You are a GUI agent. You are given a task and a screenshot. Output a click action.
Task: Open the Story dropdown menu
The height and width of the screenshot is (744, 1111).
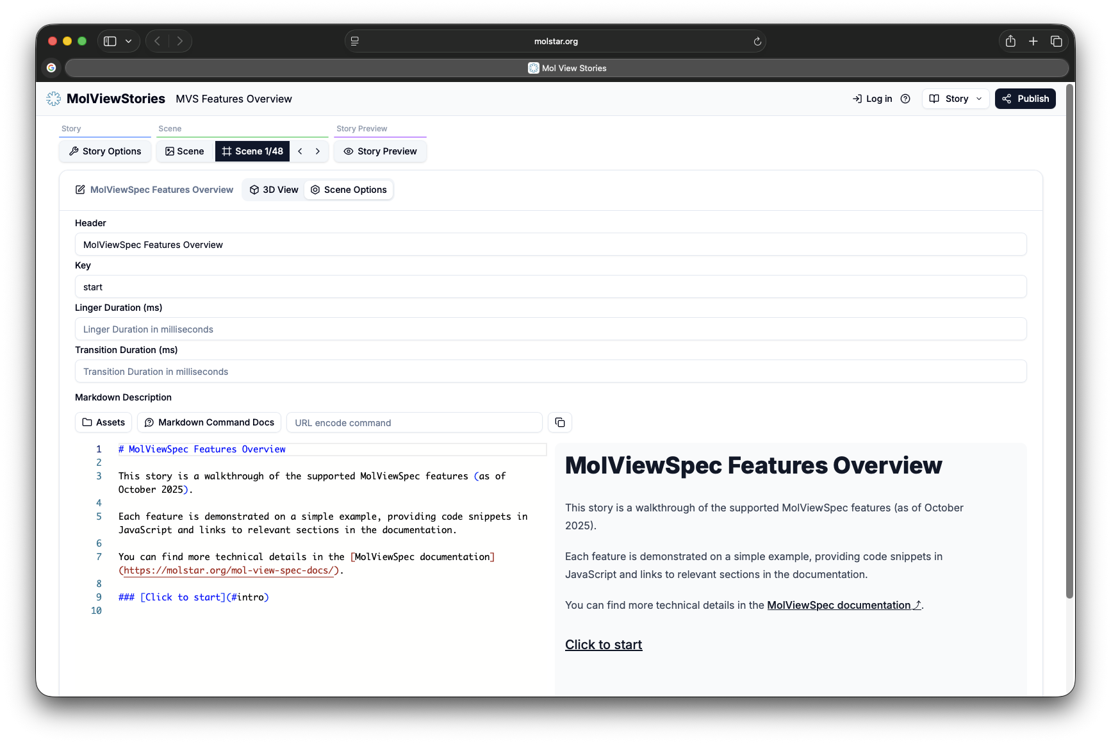955,99
